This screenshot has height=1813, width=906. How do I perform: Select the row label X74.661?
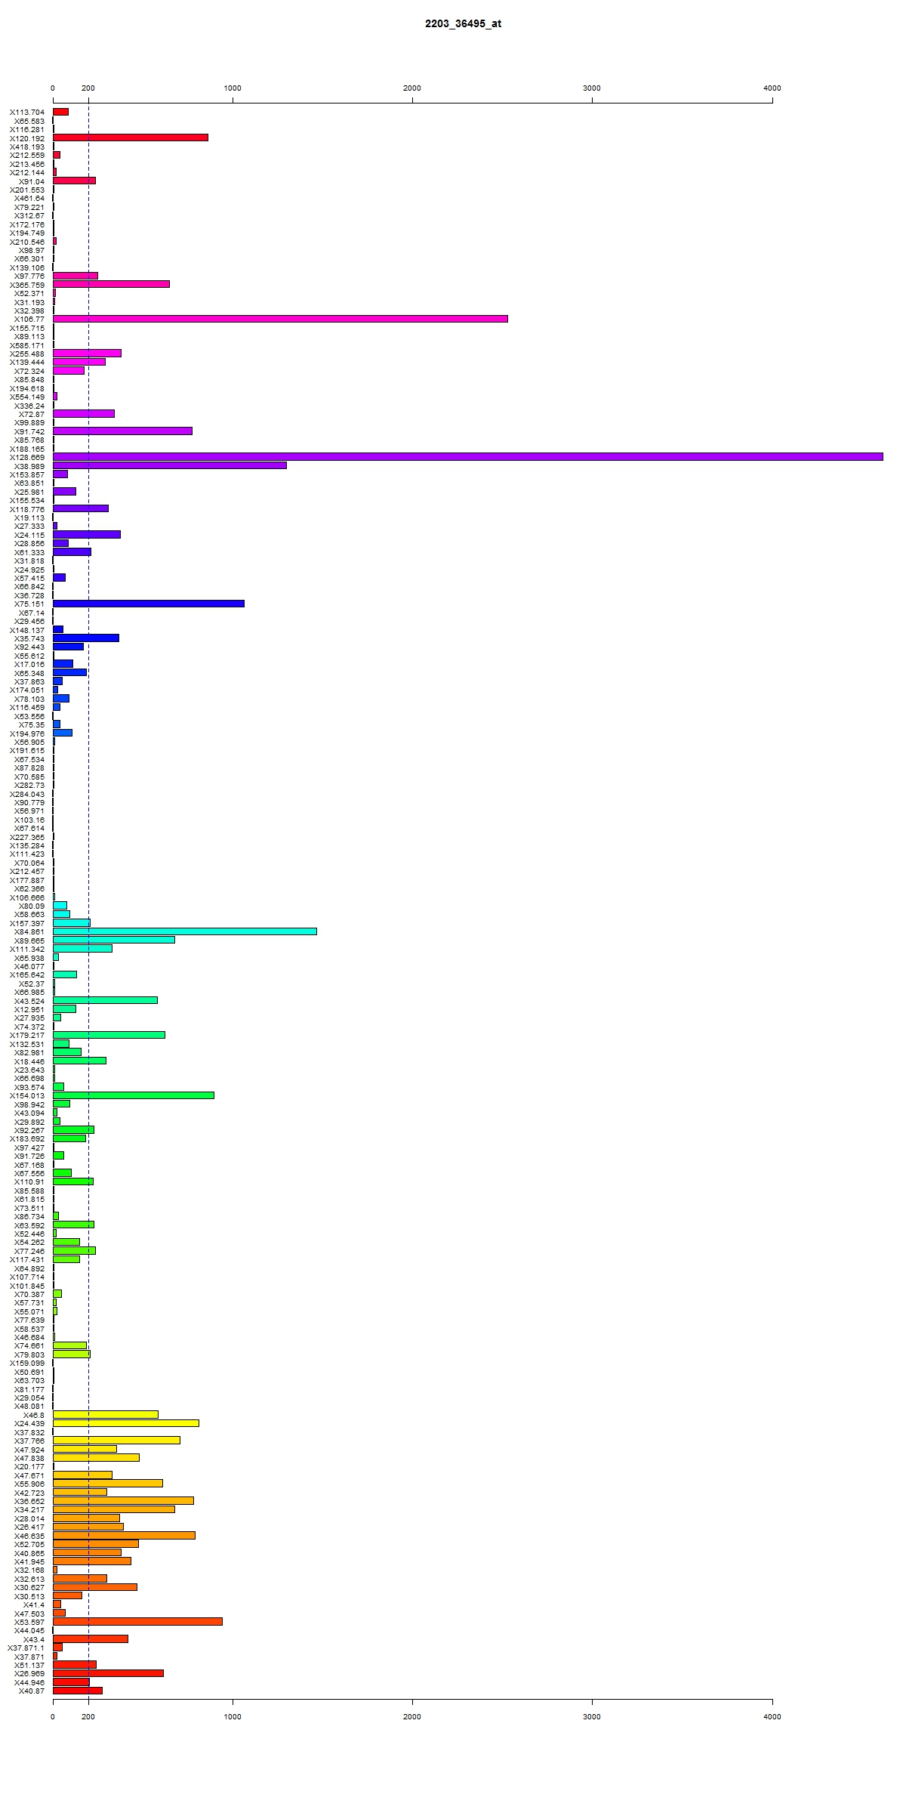[29, 1345]
